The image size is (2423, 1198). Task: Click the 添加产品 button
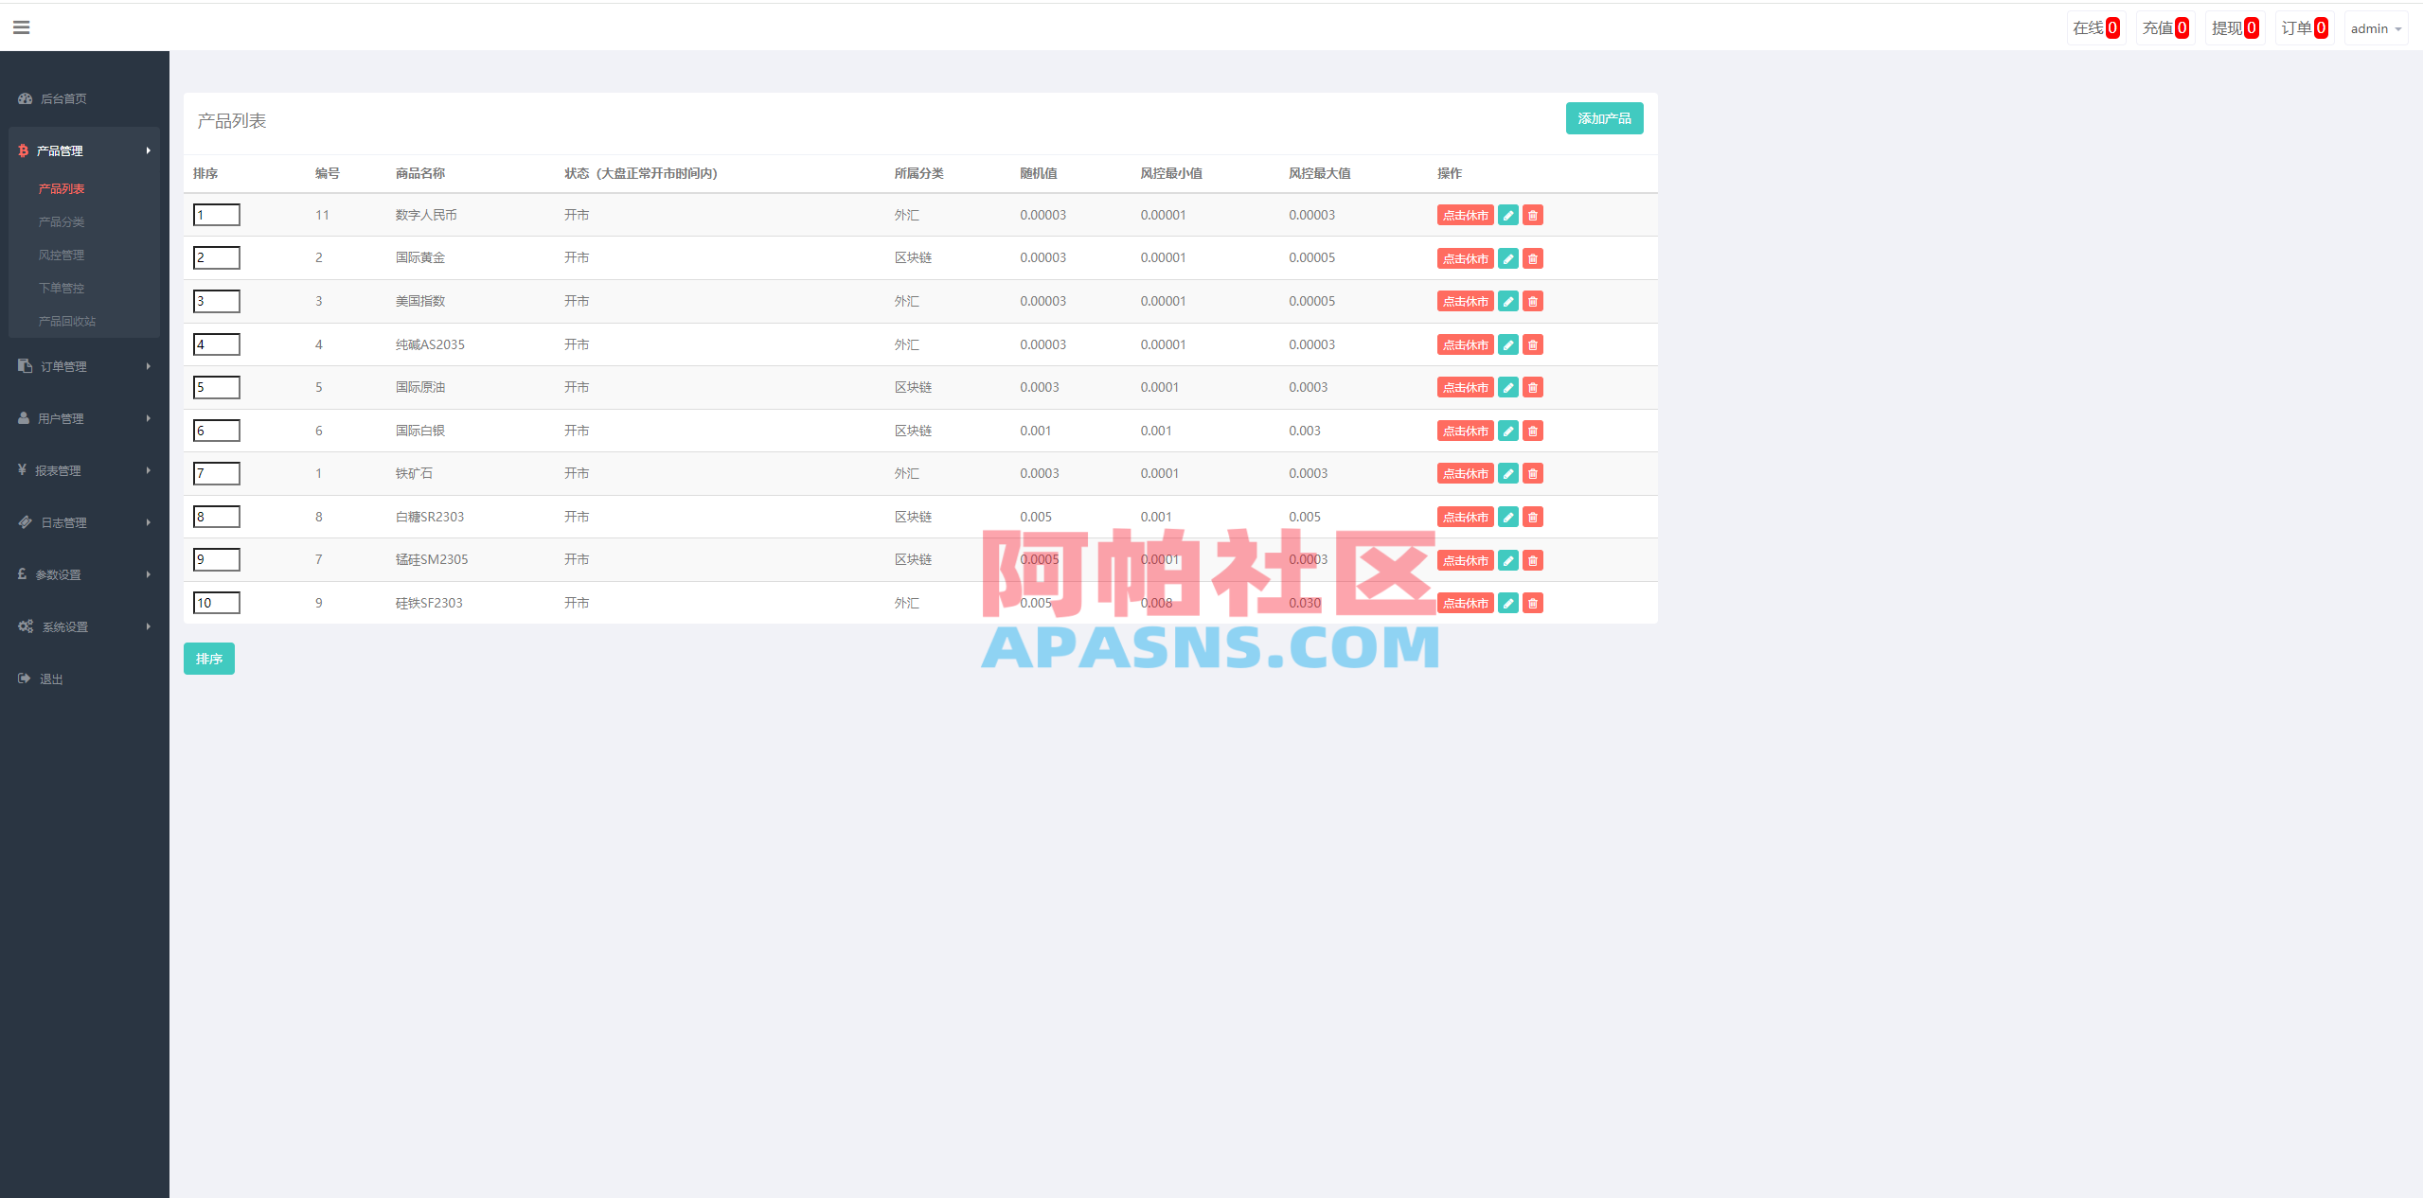pyautogui.click(x=1603, y=118)
